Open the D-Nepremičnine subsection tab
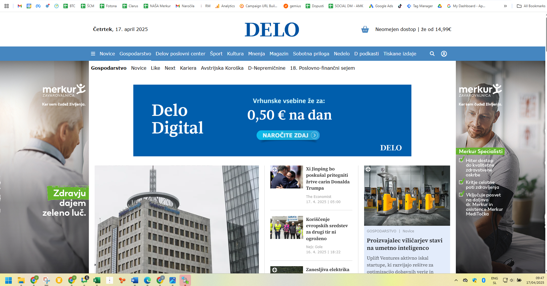The height and width of the screenshot is (286, 547). [267, 68]
